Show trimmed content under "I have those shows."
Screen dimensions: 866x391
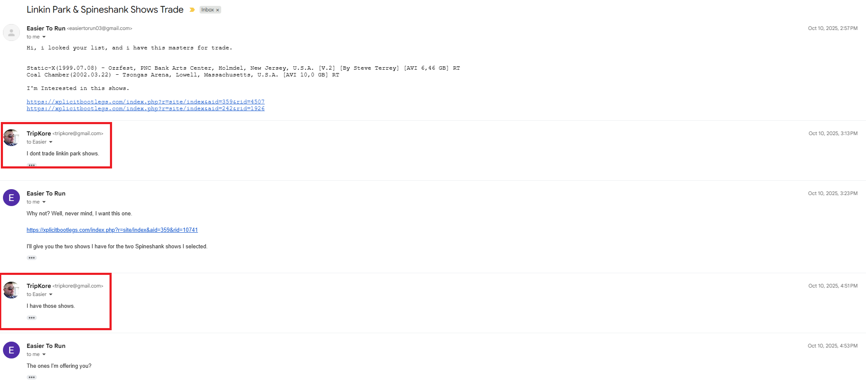(32, 318)
